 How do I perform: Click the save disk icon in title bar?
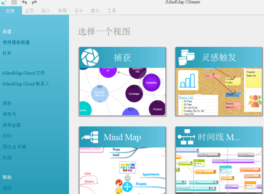14,2
